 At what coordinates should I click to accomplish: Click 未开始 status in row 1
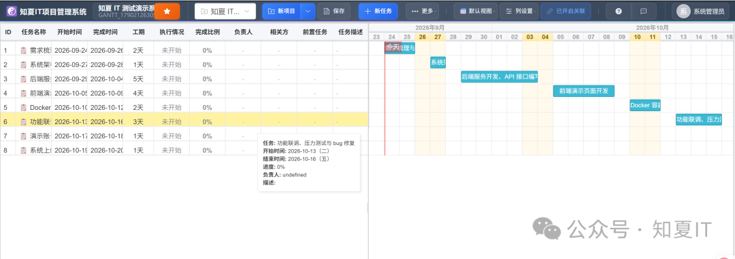[x=171, y=50]
